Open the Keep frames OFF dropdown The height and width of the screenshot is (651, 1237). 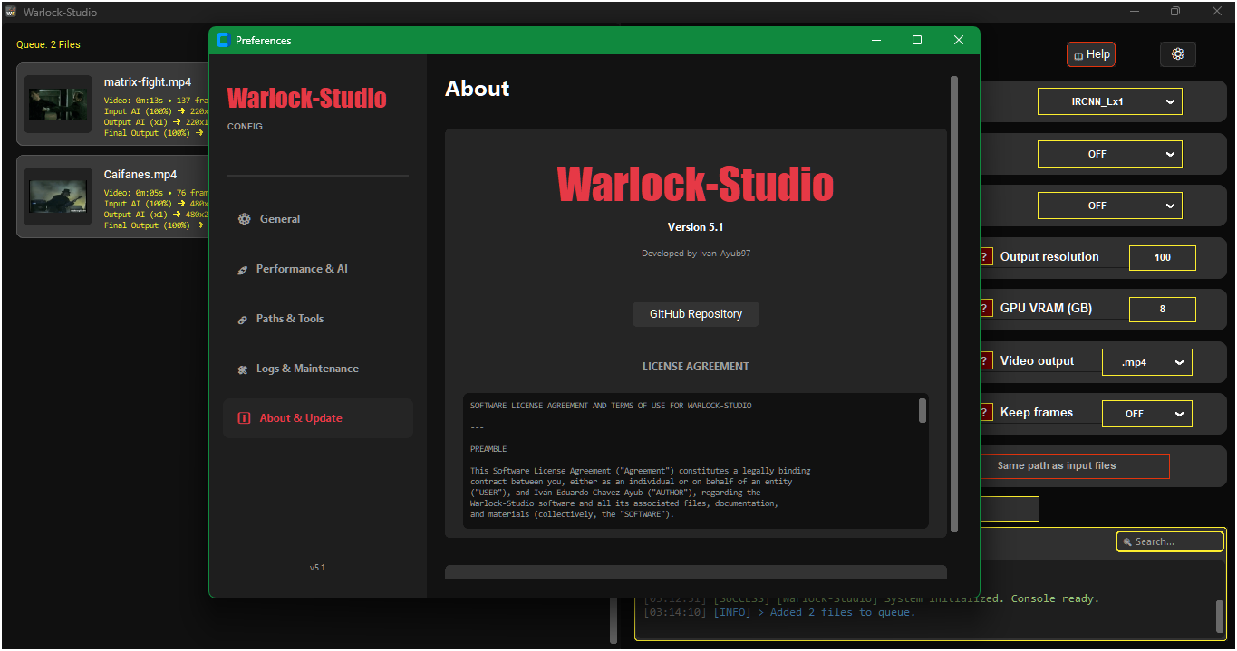click(1146, 414)
